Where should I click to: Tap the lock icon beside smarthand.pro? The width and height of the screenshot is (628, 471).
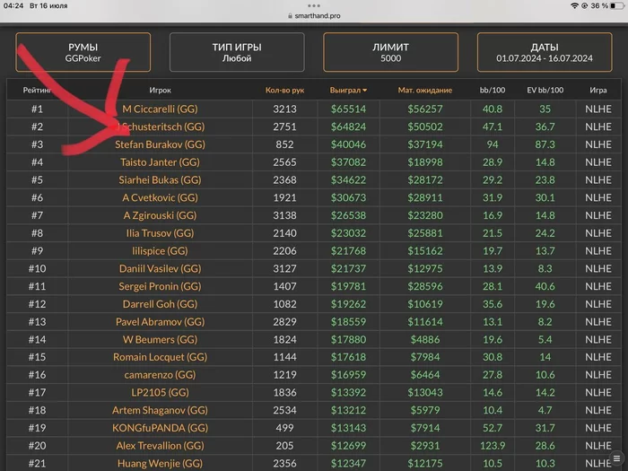point(290,15)
